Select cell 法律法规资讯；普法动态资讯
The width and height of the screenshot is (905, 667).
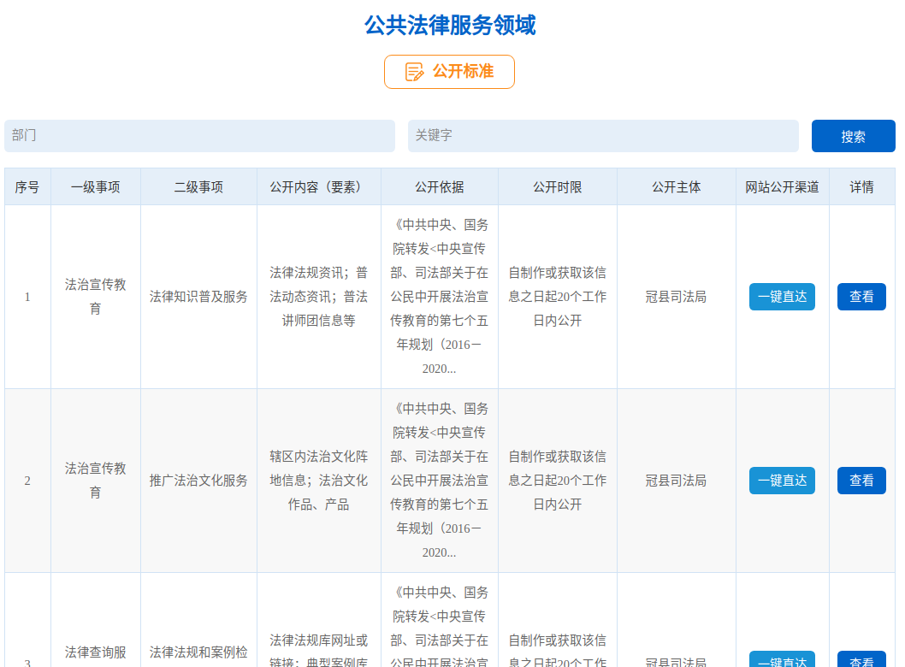[318, 297]
